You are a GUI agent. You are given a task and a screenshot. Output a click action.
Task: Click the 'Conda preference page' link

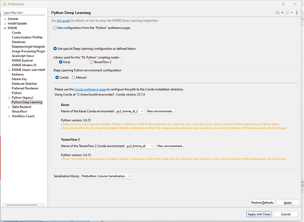pyautogui.click(x=90, y=89)
